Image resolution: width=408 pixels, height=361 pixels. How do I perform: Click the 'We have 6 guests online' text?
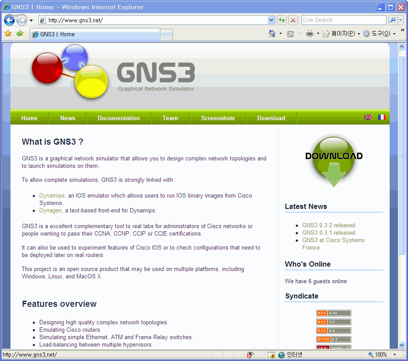[x=316, y=281]
